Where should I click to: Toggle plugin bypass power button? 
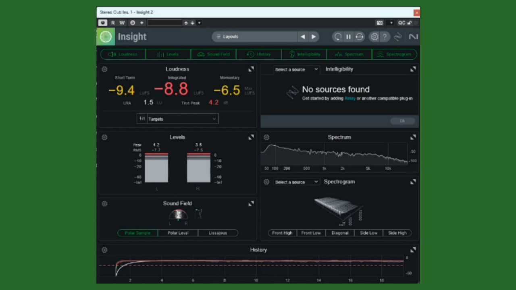[x=103, y=23]
